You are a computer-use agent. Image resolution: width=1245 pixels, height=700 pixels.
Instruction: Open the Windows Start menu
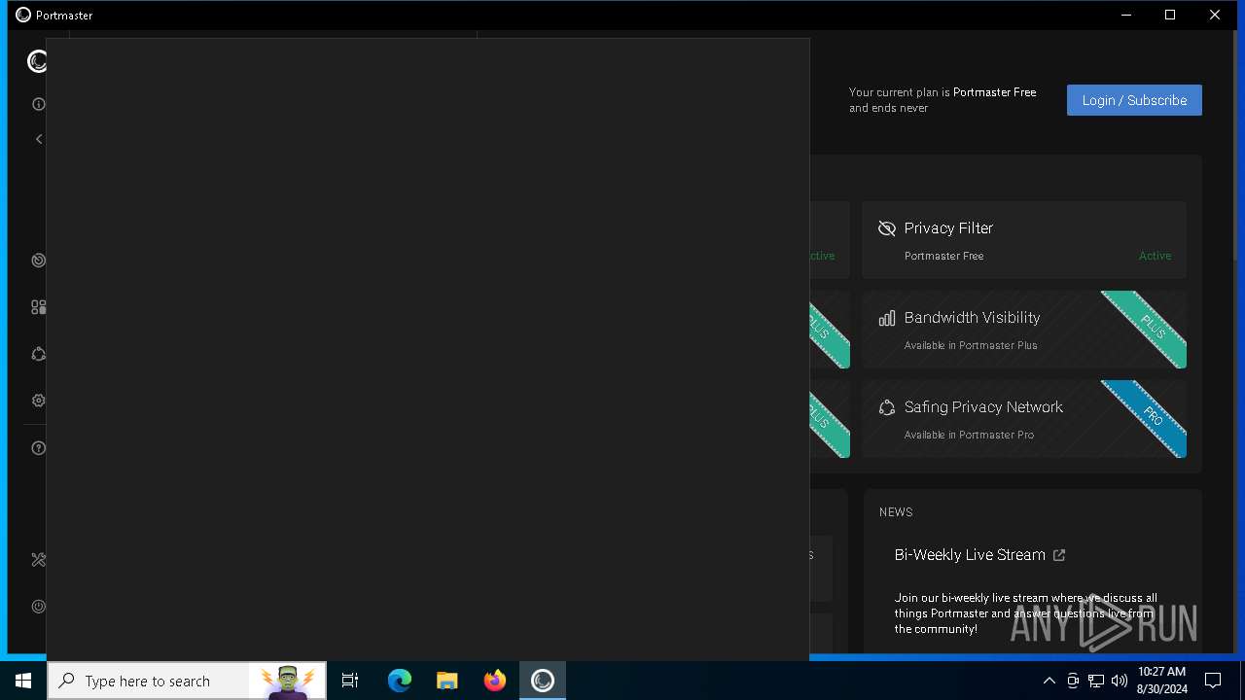tap(23, 681)
